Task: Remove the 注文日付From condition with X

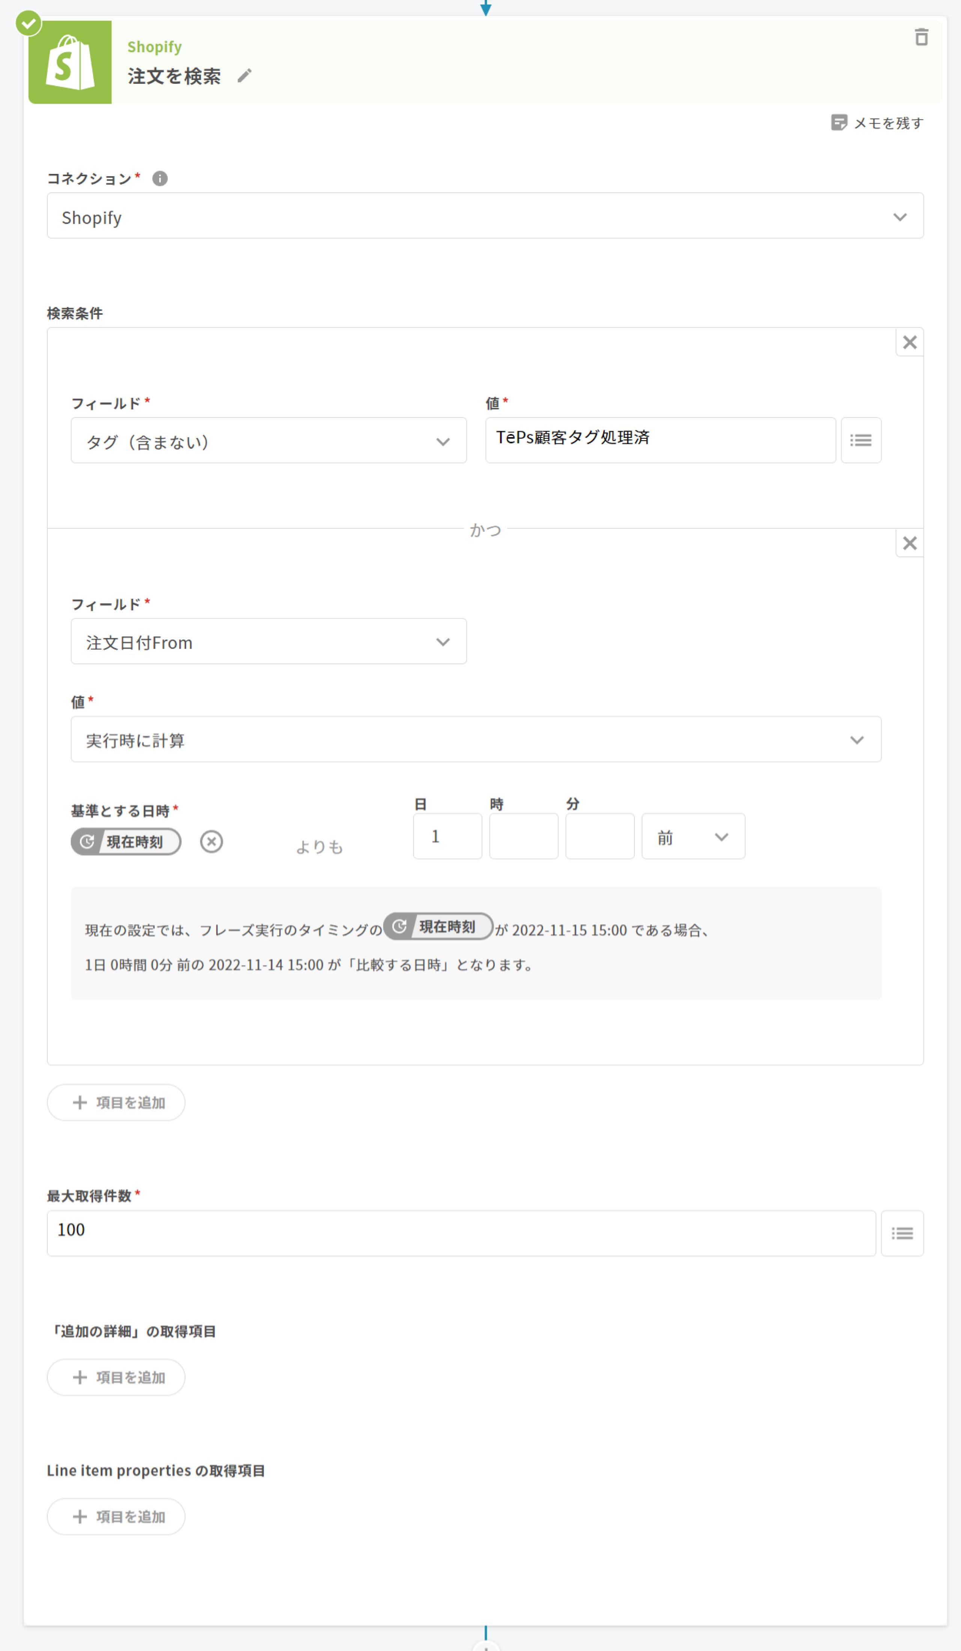Action: click(x=909, y=543)
